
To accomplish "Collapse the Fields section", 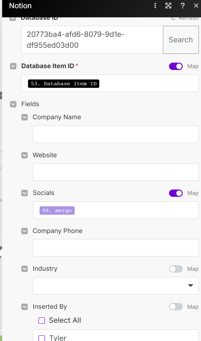I will [x=13, y=104].
